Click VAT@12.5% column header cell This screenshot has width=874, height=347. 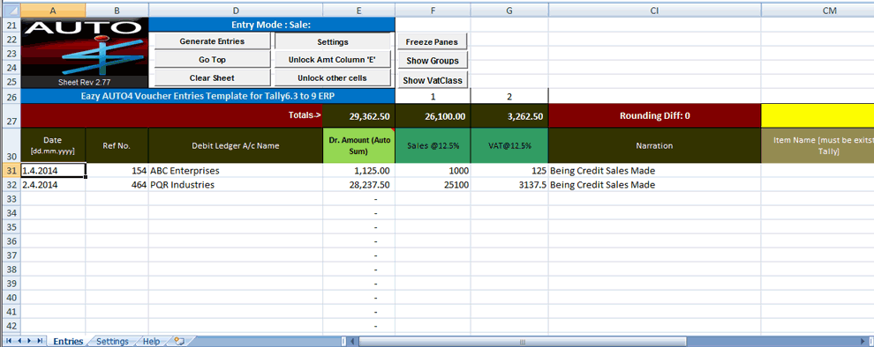point(509,145)
